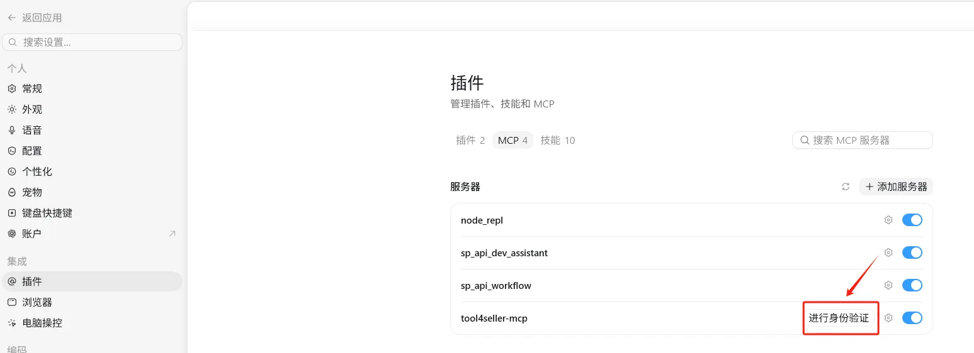Select the sp_api_workflow server name
The width and height of the screenshot is (974, 353).
tap(496, 286)
